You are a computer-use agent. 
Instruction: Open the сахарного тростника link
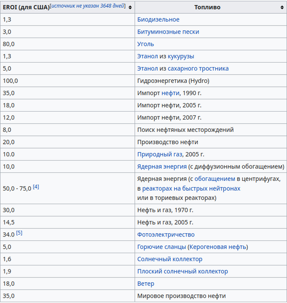click(198, 68)
